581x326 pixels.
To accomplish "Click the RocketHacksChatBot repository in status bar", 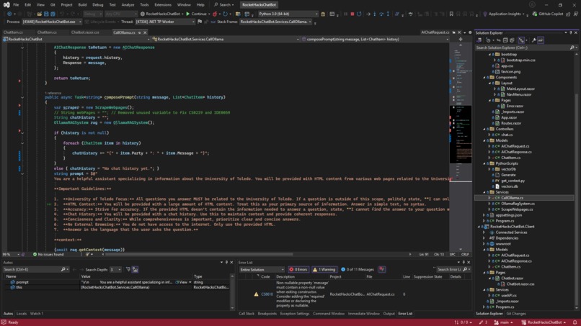I will [x=544, y=322].
